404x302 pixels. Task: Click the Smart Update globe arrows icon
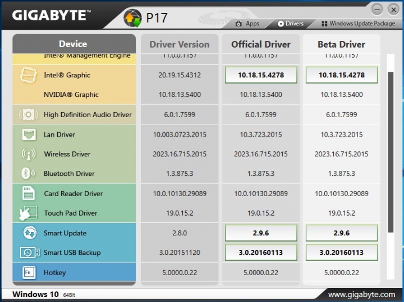pos(30,233)
